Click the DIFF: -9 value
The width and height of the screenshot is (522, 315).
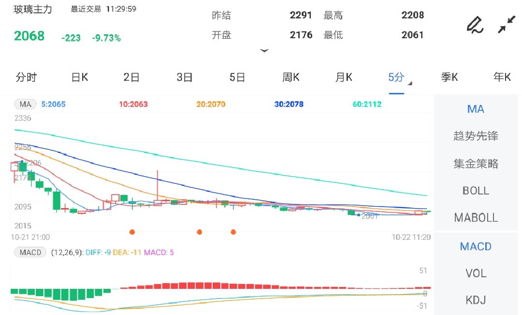(x=98, y=252)
